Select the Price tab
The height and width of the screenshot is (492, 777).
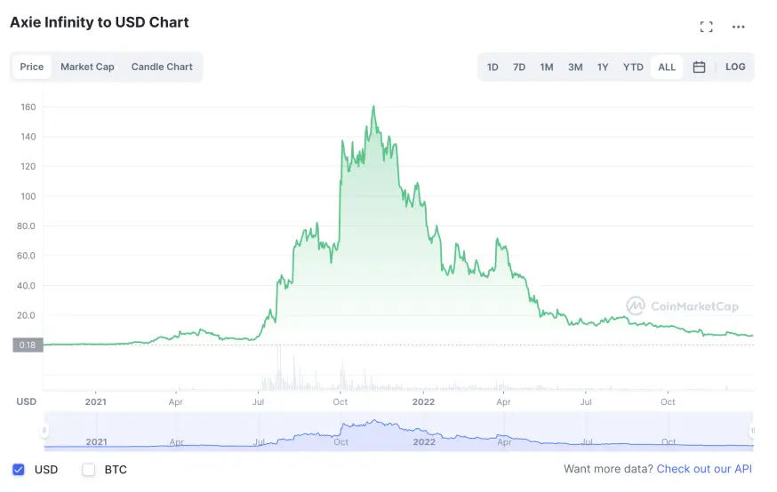tap(32, 67)
